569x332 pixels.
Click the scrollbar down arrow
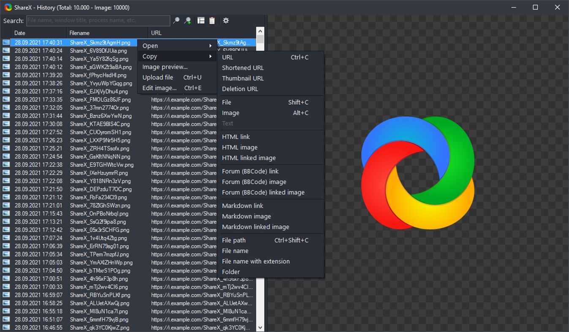pyautogui.click(x=259, y=327)
